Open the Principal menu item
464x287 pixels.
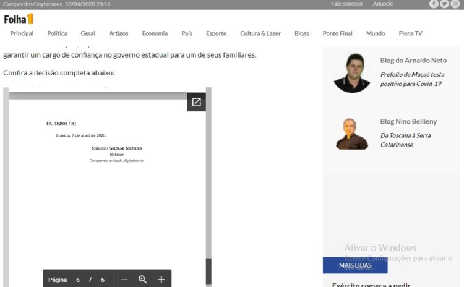tap(22, 33)
